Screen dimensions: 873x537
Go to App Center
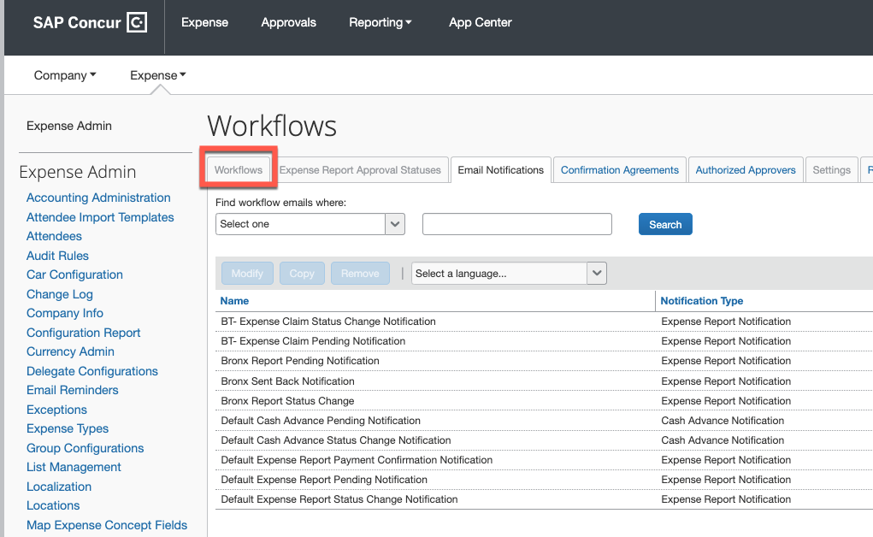point(480,22)
